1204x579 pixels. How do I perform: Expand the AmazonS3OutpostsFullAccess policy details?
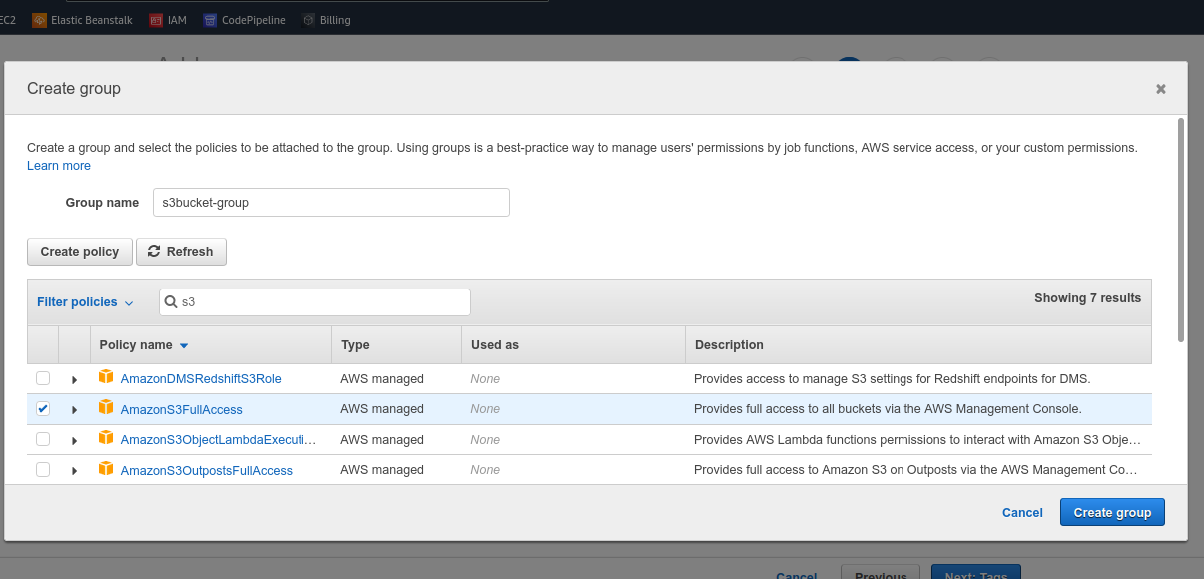coord(75,470)
